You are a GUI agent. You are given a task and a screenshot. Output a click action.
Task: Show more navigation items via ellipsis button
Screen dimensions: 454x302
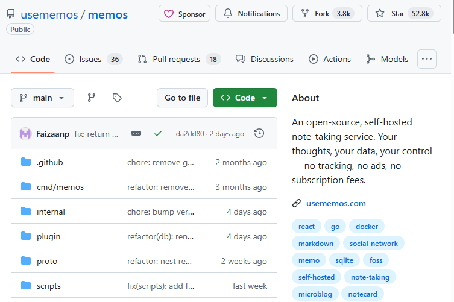pos(427,59)
